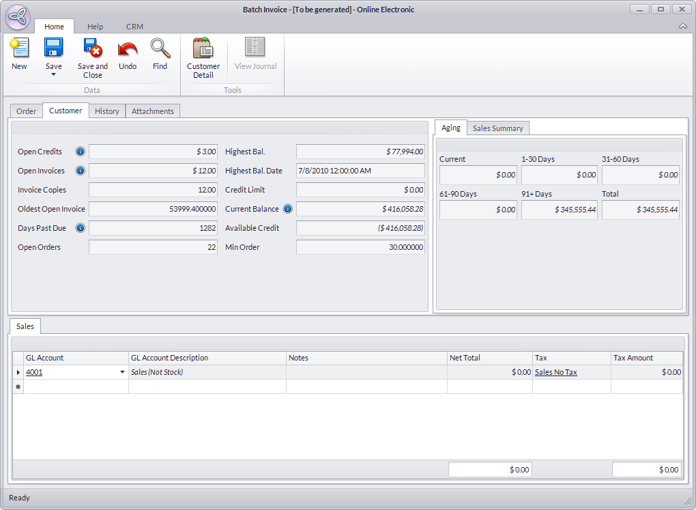The width and height of the screenshot is (696, 510).
Task: Click the info icon beside Open Credits
Action: 80,152
